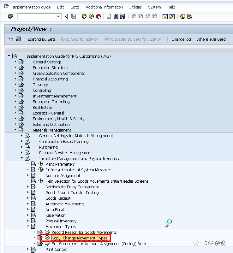Click the toolbar back-triangle button beside command field
The width and height of the screenshot is (233, 253).
tap(67, 16)
